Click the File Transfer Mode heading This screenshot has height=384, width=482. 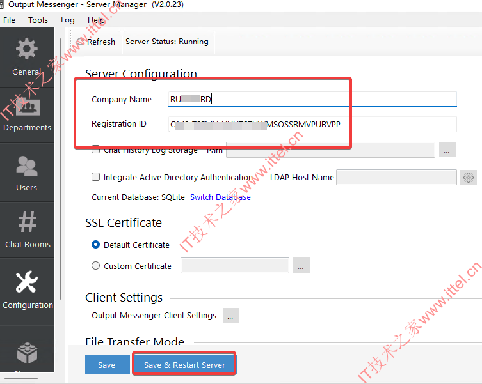click(134, 341)
